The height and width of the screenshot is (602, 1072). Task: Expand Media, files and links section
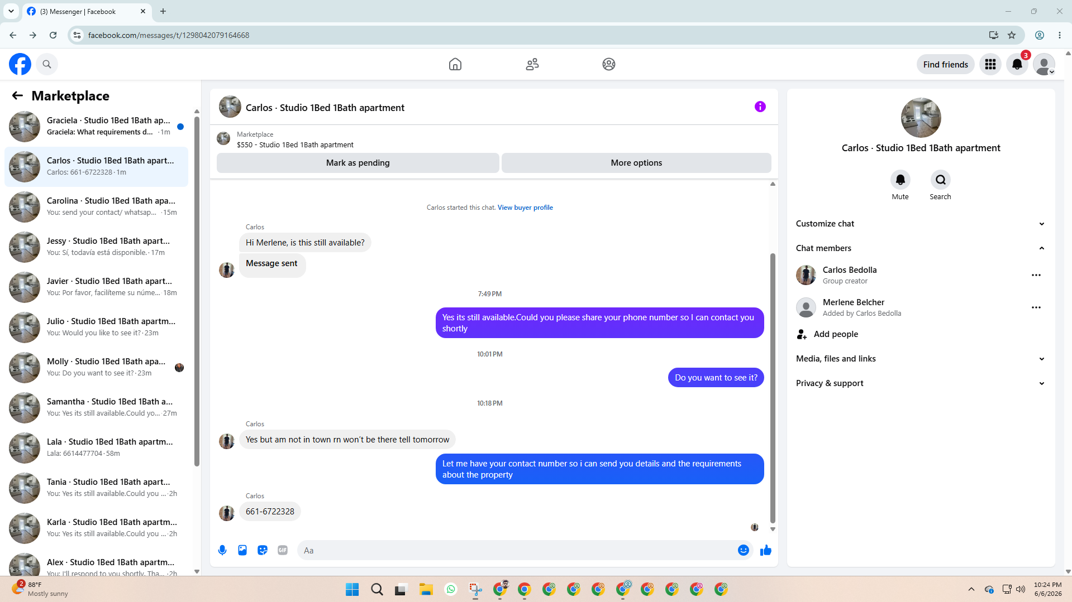coord(921,359)
